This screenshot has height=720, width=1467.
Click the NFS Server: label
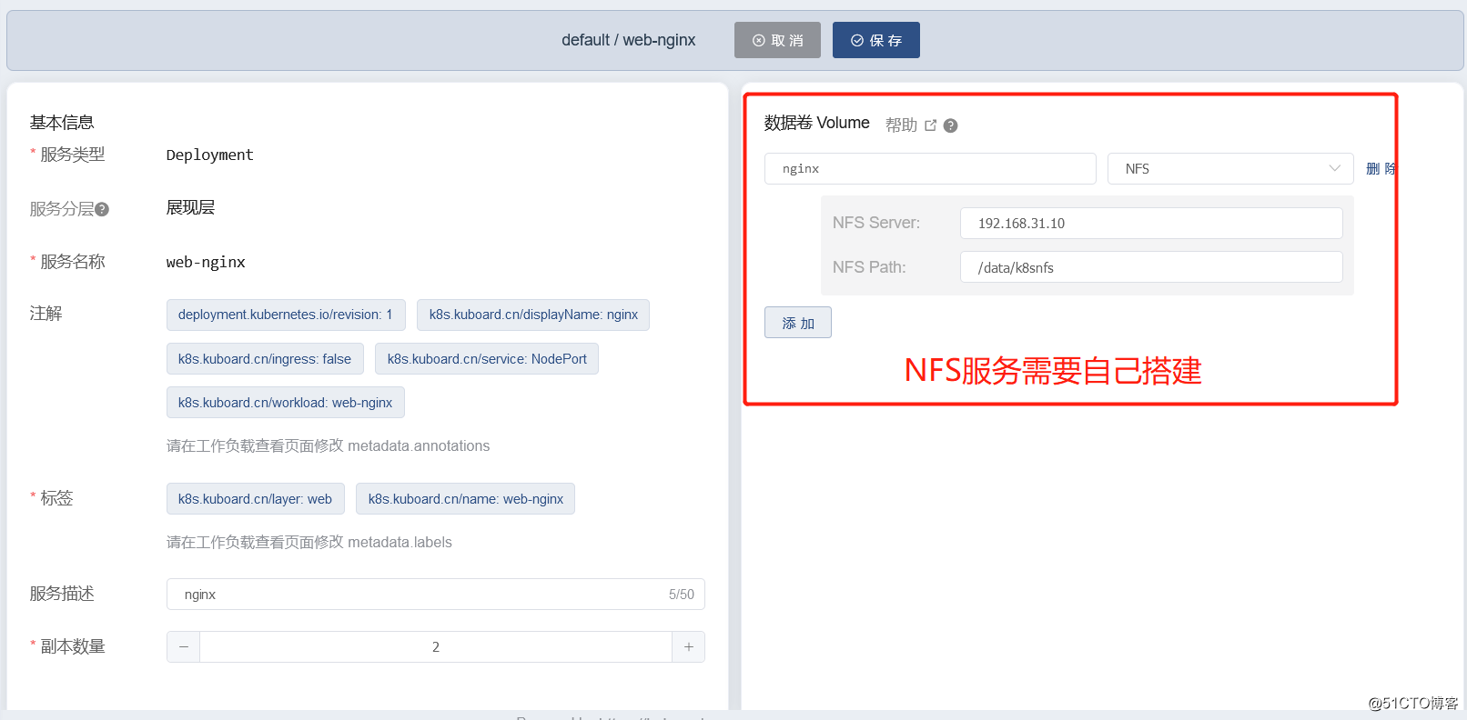876,223
